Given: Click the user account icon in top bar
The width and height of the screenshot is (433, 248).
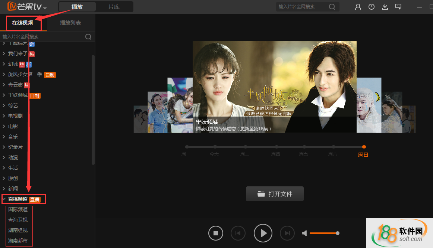Looking at the screenshot, I should click(x=358, y=7).
